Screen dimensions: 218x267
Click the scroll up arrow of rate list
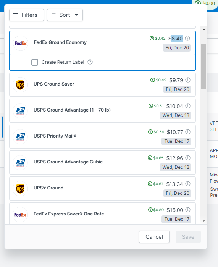203,29
